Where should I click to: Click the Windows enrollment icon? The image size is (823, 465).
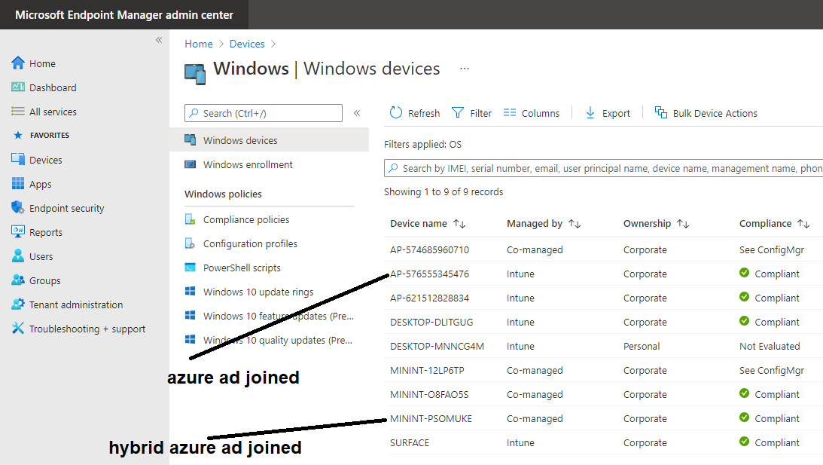(190, 164)
